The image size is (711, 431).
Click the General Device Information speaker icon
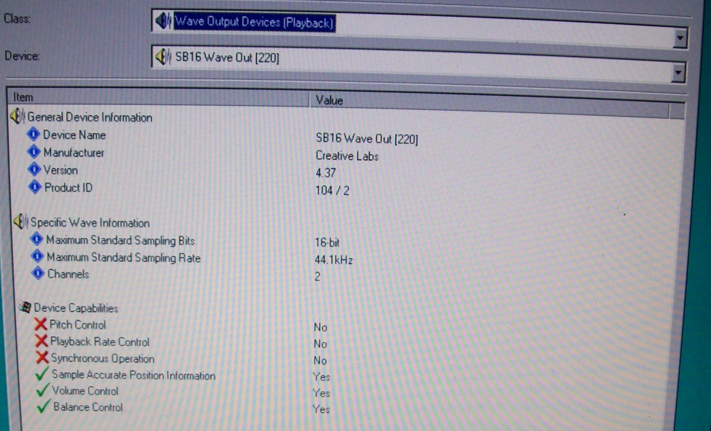[x=17, y=116]
